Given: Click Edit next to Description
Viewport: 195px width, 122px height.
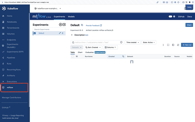Looking at the screenshot, I should [87, 35].
